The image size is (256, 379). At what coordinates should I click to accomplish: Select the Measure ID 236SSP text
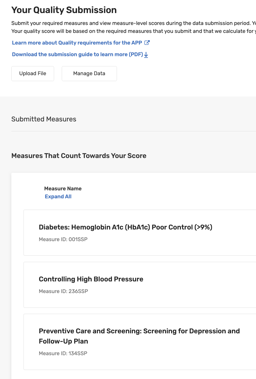click(63, 291)
